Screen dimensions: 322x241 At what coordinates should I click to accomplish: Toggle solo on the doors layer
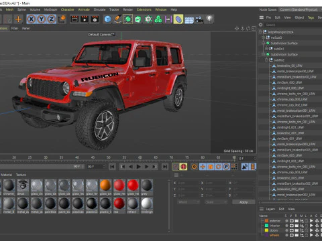pos(286,230)
